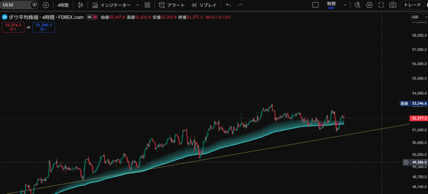Click the 終値 52,377.3 close value
The height and width of the screenshot is (194, 428).
click(190, 17)
